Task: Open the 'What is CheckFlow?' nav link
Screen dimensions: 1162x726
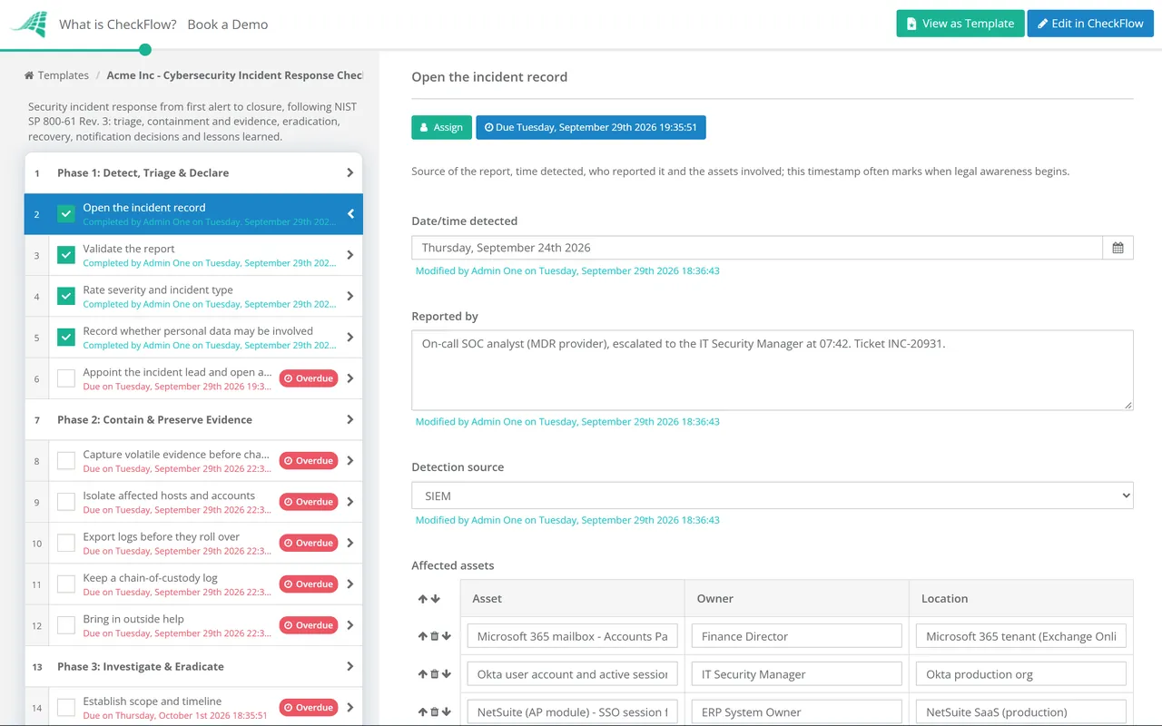Action: click(x=118, y=25)
